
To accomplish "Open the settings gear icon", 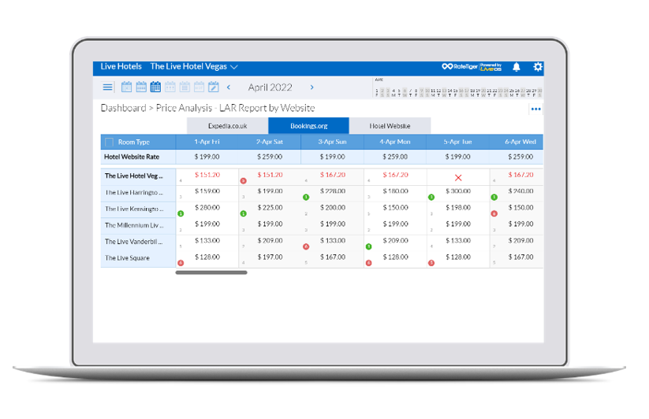I will pos(538,67).
